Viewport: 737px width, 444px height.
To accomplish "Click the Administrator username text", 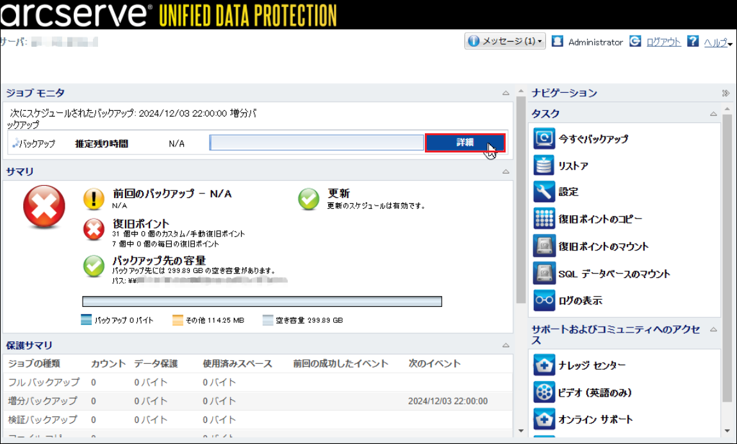I will [x=595, y=42].
